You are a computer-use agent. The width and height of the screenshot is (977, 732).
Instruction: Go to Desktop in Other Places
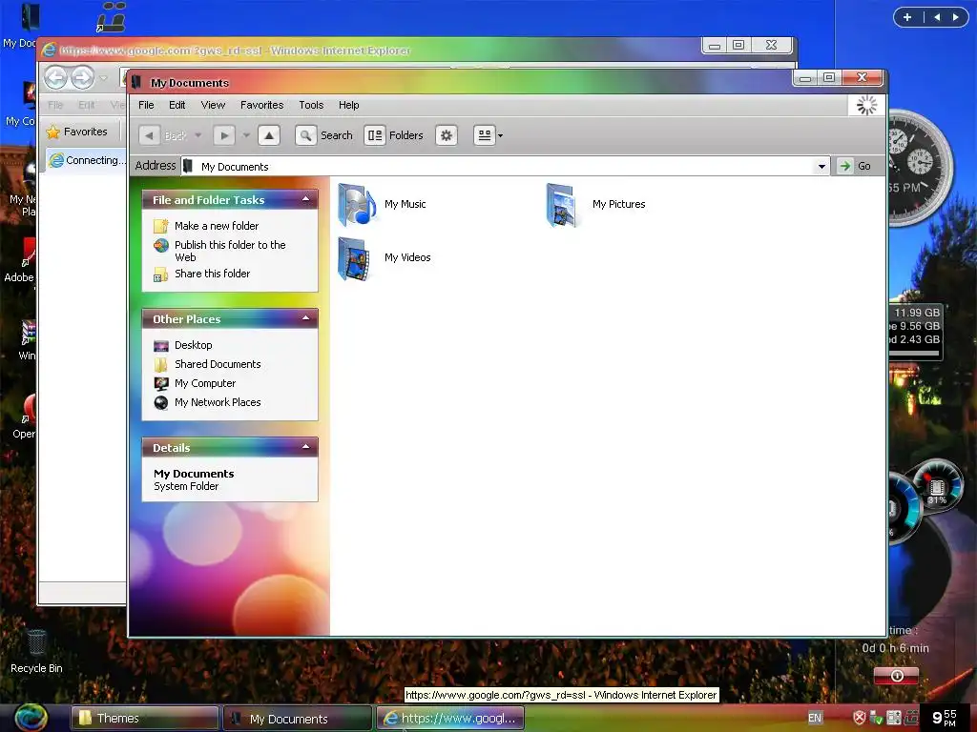193,345
